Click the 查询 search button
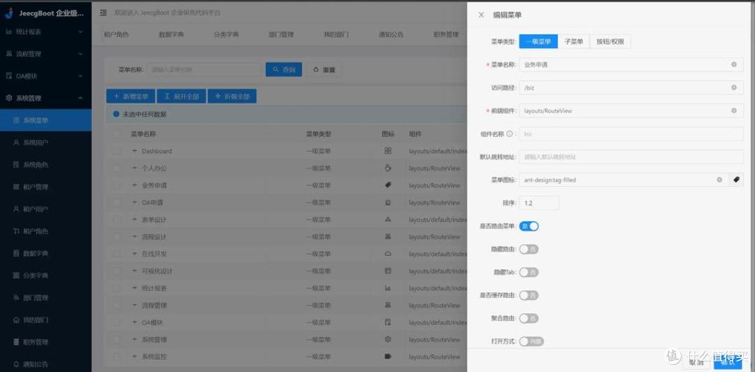 tap(284, 69)
